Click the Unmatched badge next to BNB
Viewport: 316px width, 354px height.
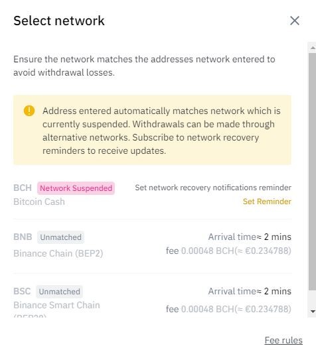(61, 237)
